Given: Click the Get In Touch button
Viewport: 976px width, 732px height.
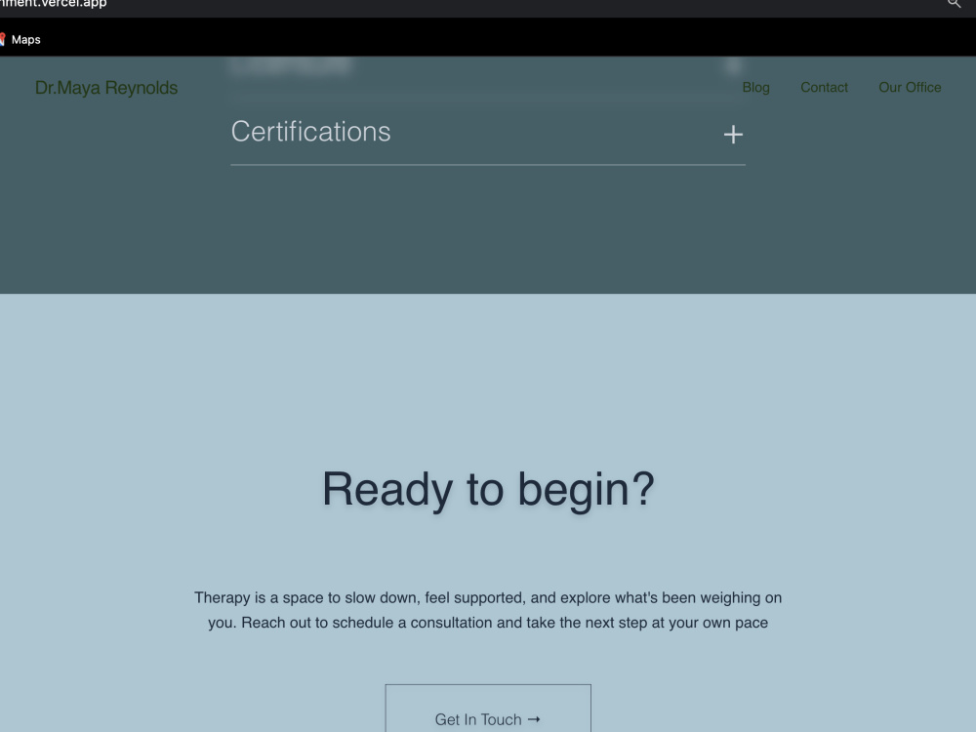Looking at the screenshot, I should click(488, 709).
